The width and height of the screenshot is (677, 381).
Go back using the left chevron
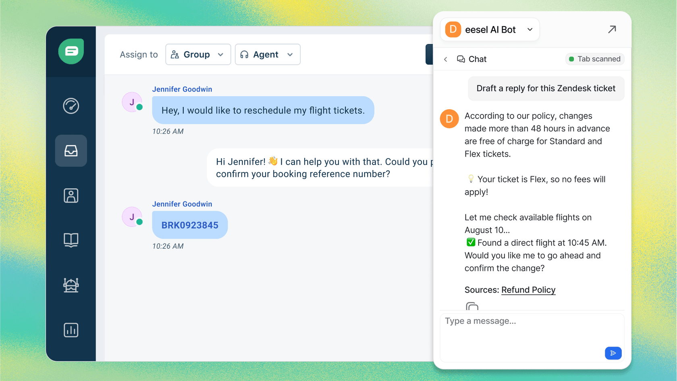[445, 59]
